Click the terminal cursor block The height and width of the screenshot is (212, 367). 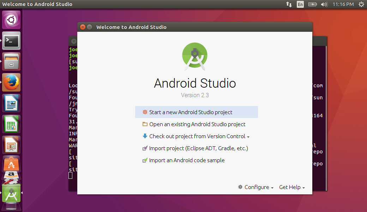pos(71,176)
